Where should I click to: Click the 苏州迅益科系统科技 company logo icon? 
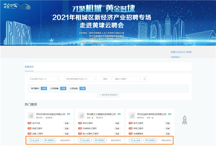point(133,115)
